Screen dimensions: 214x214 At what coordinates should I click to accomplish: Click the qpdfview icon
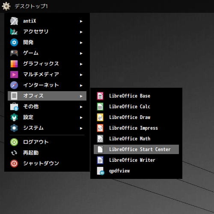(101, 171)
